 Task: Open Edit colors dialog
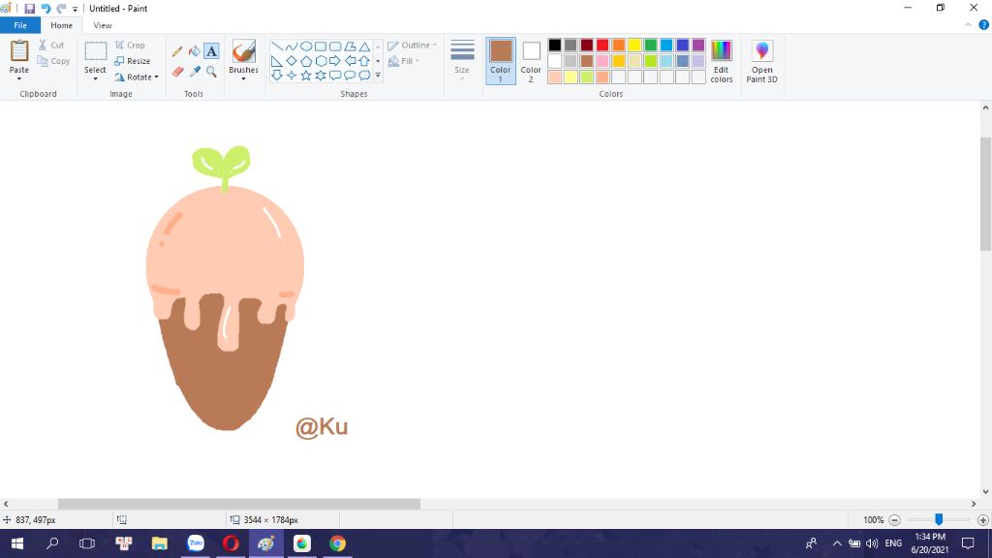point(721,61)
